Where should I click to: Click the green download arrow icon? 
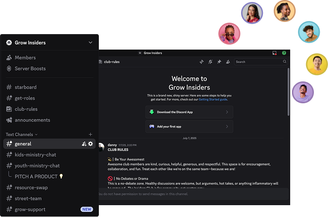click(152, 112)
